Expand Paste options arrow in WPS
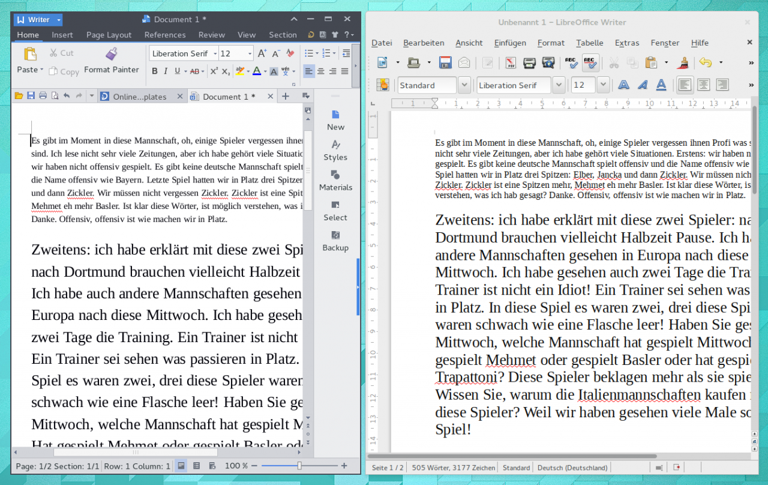 pyautogui.click(x=41, y=70)
